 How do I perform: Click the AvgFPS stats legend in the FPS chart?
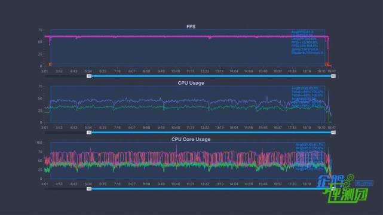tap(307, 42)
